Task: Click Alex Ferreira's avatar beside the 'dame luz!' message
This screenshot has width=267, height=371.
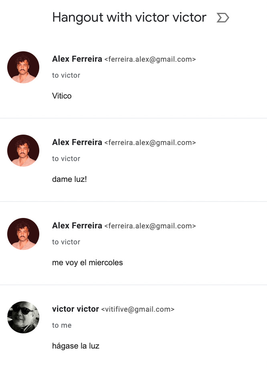Action: pyautogui.click(x=23, y=151)
